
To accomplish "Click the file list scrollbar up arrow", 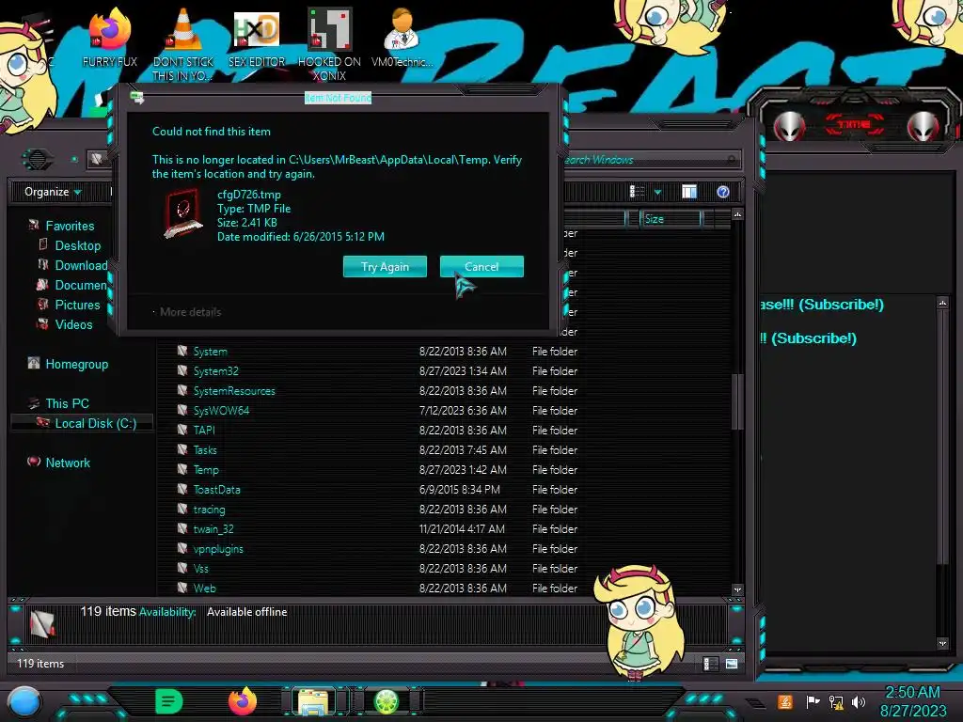I will pyautogui.click(x=737, y=214).
